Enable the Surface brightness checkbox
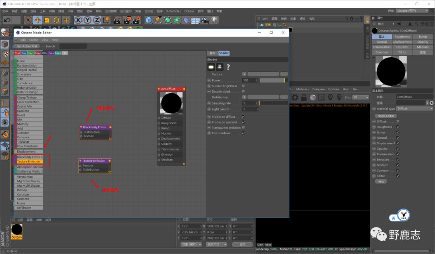435x254 pixels. (243, 86)
